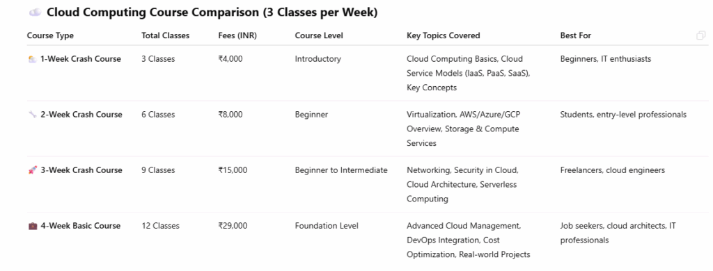Click the Course Level column header

(x=319, y=35)
